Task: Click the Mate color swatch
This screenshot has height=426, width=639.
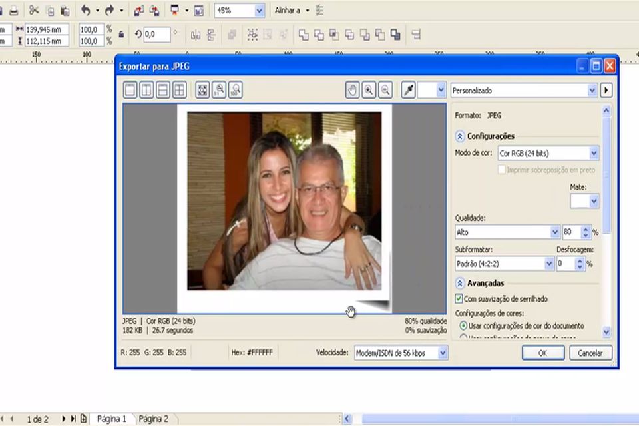Action: 580,201
